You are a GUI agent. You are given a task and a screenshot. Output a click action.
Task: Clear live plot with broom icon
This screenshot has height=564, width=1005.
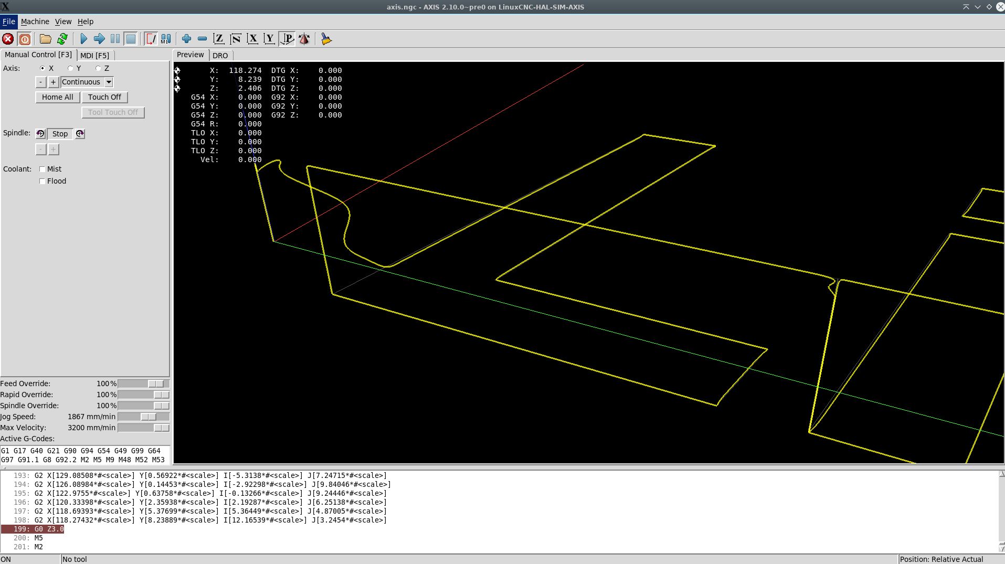tap(326, 39)
